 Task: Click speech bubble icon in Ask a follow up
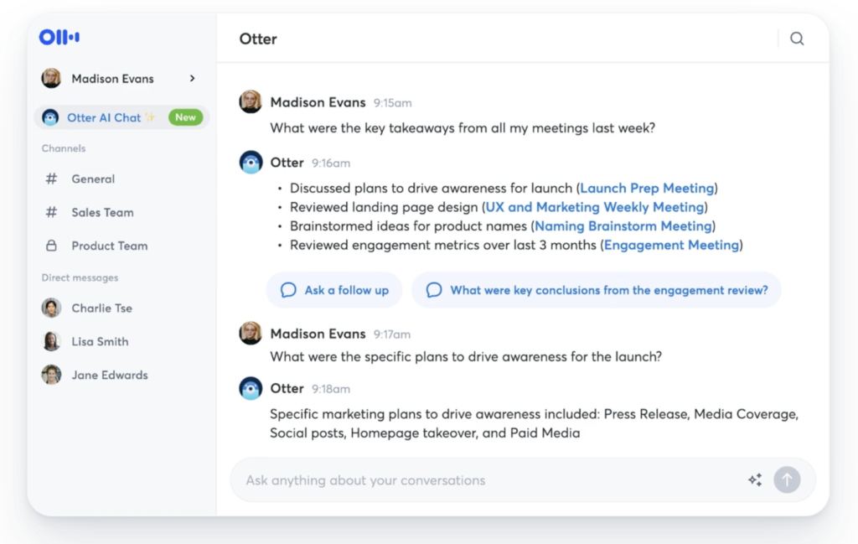tap(288, 290)
